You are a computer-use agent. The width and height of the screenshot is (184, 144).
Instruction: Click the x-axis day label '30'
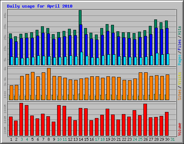click(167, 139)
